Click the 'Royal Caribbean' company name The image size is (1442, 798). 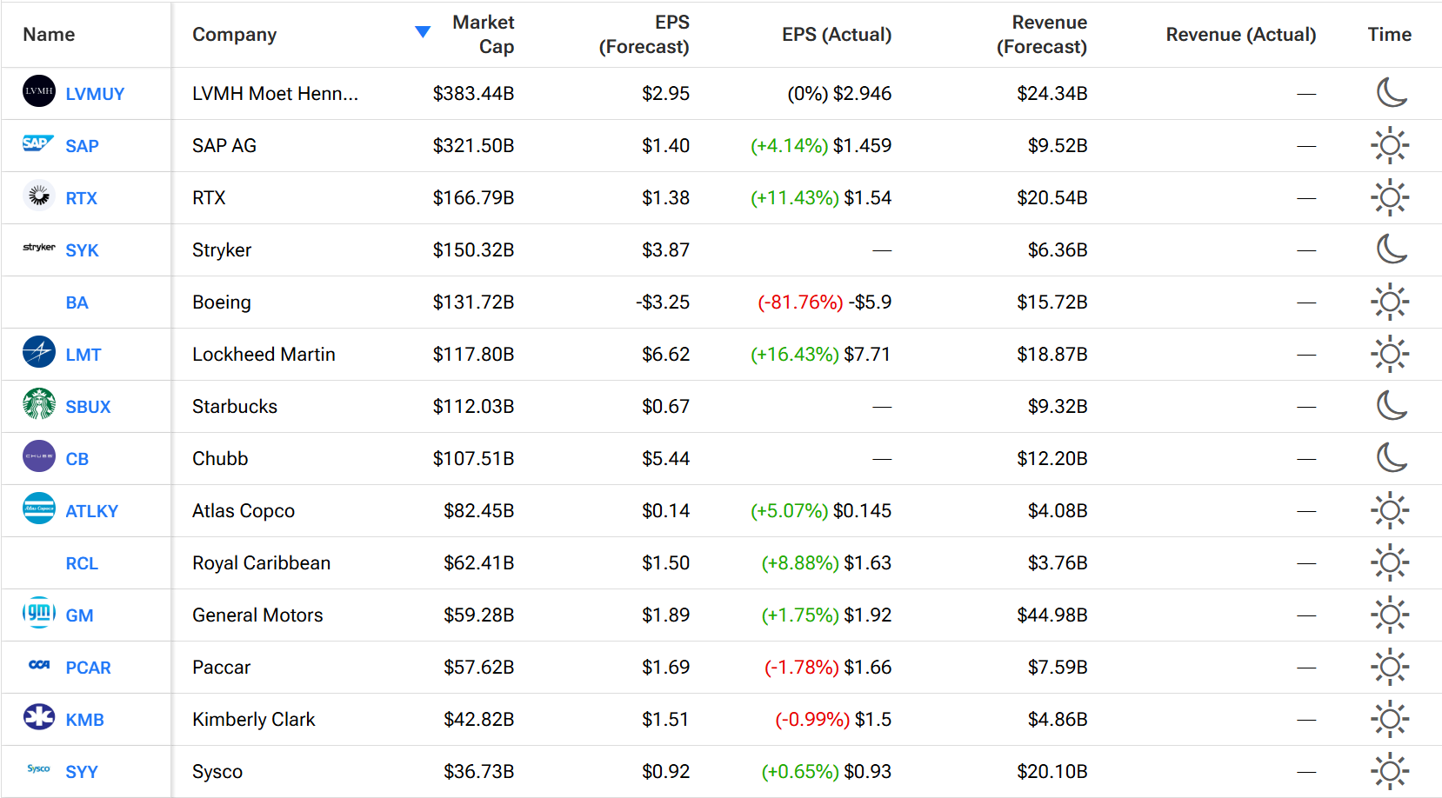261,562
